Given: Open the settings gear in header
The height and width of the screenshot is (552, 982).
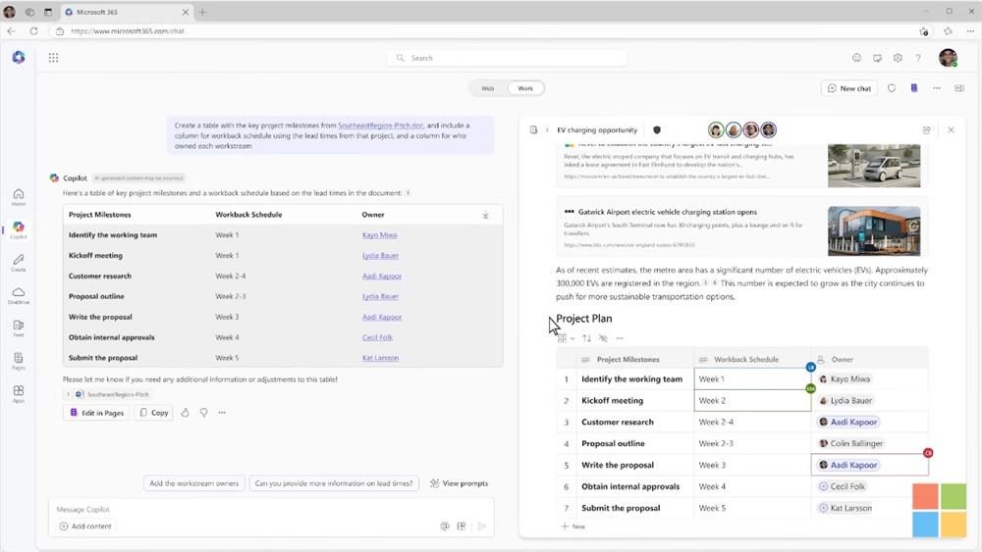Looking at the screenshot, I should click(898, 58).
